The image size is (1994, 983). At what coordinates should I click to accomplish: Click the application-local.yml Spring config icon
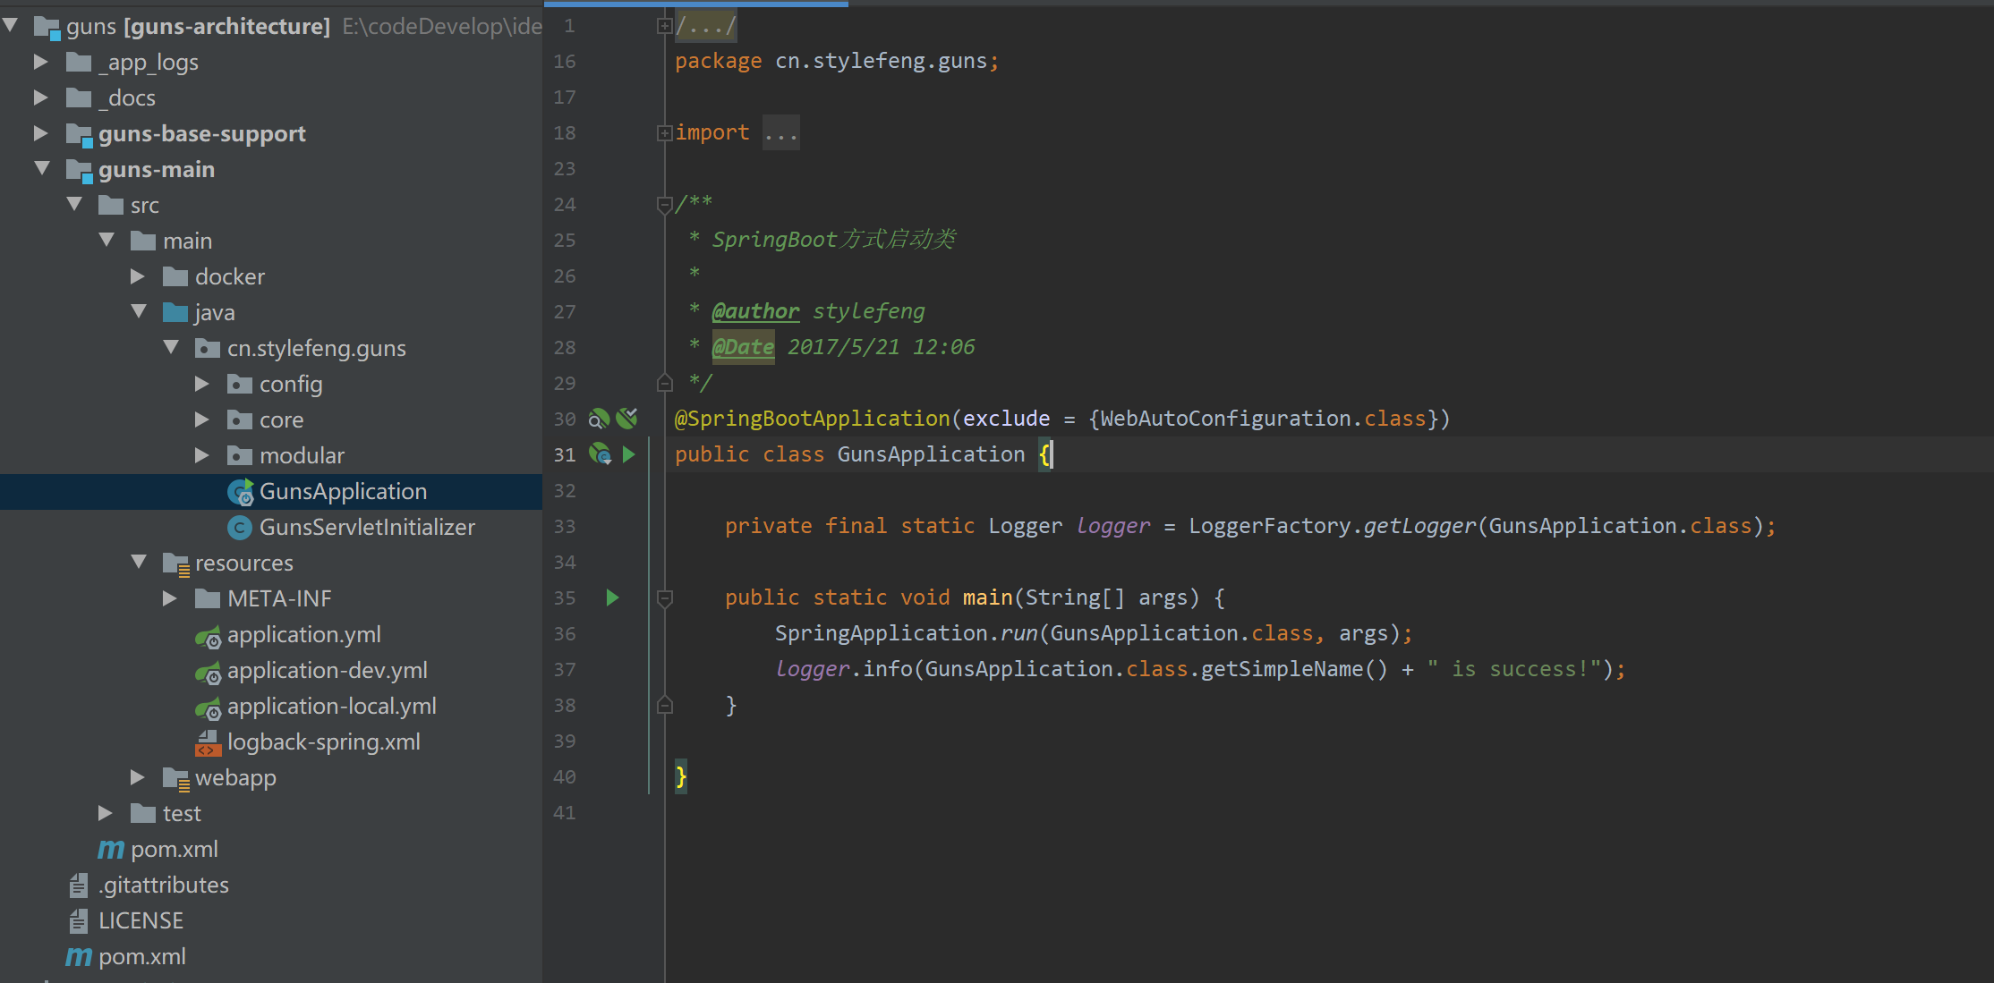tap(208, 708)
